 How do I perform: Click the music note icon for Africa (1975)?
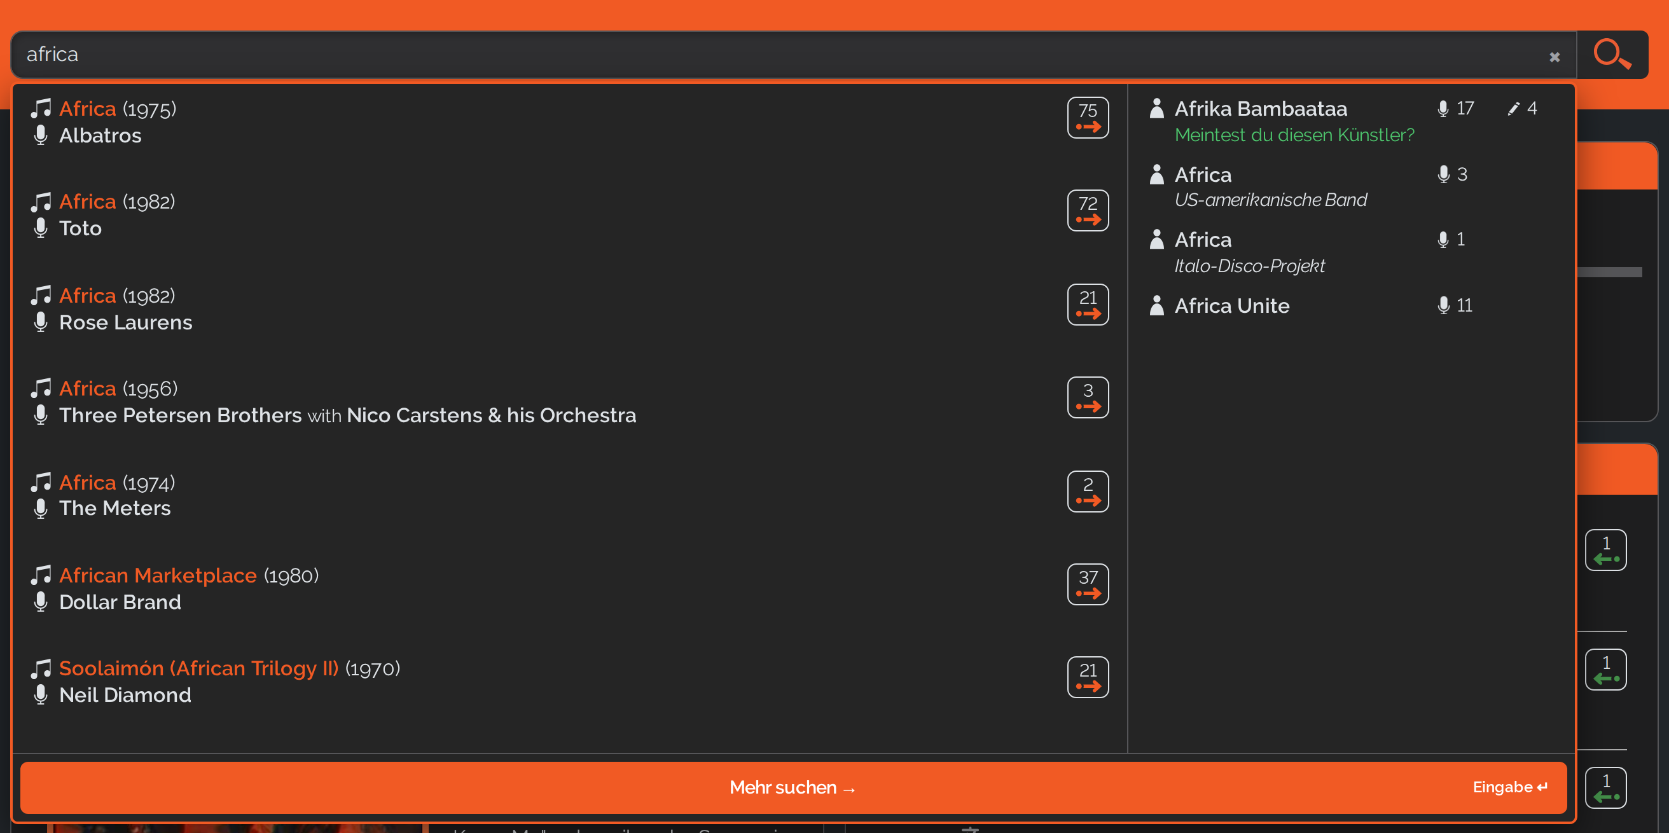point(41,108)
